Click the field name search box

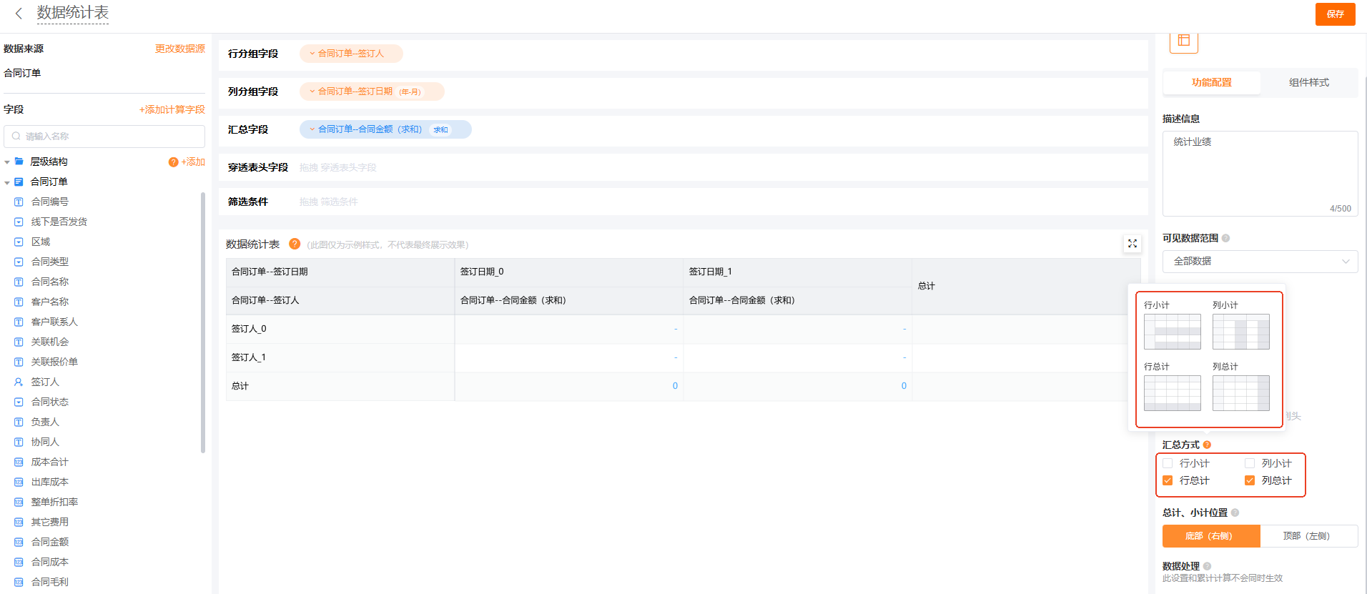tap(104, 137)
